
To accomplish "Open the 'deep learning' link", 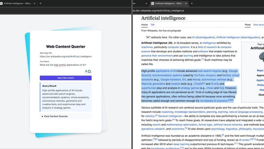I will click(181, 144).
